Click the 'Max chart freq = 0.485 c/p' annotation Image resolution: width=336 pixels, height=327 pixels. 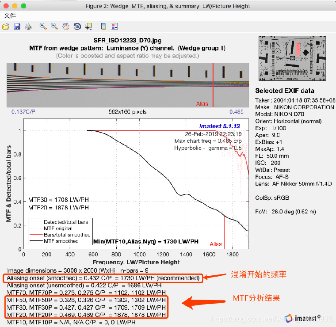point(208,141)
